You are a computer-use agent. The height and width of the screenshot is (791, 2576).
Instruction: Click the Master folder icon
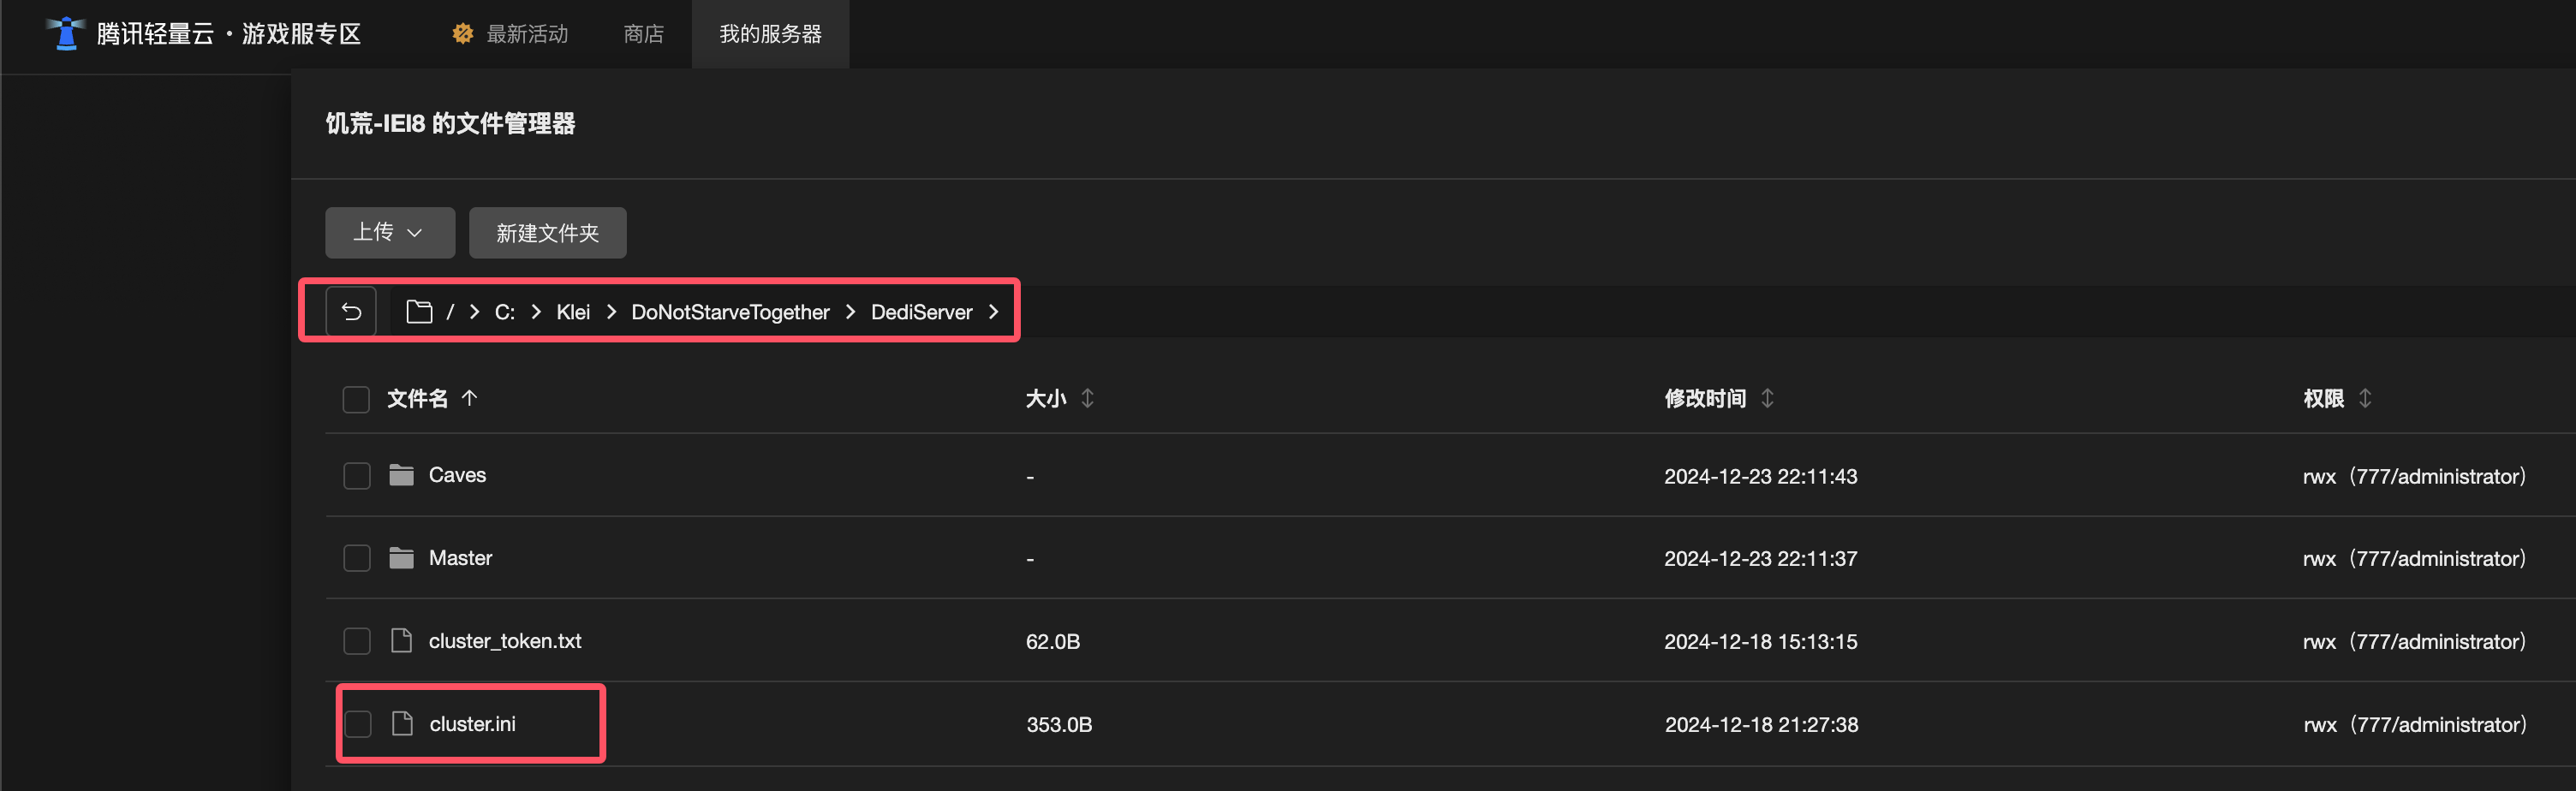tap(401, 558)
